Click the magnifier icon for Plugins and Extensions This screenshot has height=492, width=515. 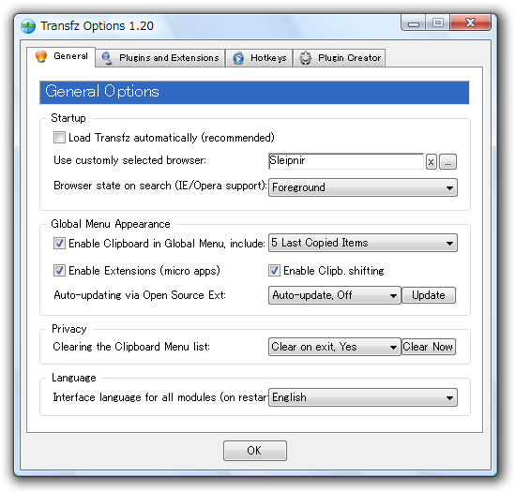coord(107,58)
